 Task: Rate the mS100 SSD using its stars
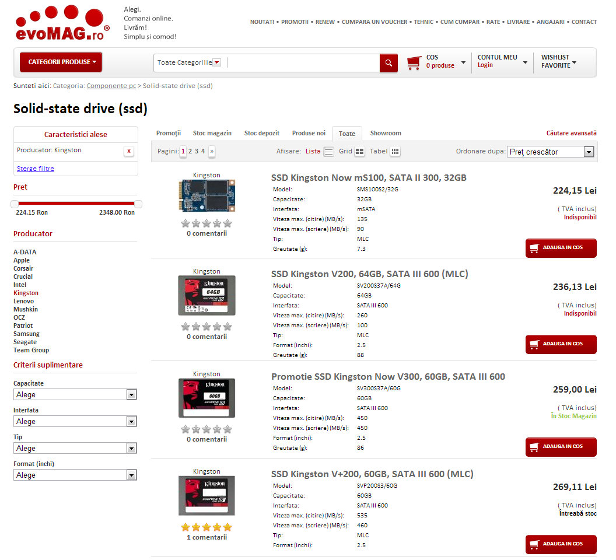pyautogui.click(x=206, y=223)
